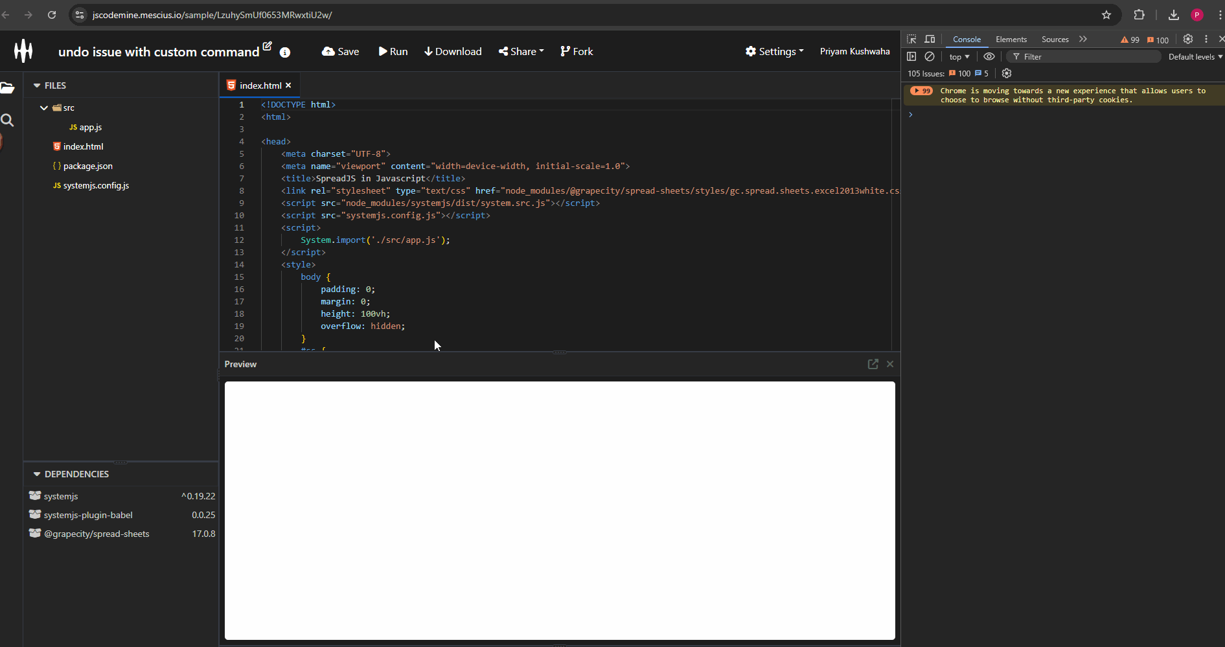The width and height of the screenshot is (1225, 647).
Task: Open the JavaScript context dropdown showing top
Action: pyautogui.click(x=959, y=56)
